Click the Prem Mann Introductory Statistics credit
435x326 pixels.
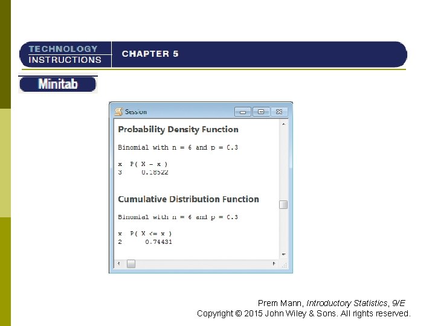click(x=332, y=303)
